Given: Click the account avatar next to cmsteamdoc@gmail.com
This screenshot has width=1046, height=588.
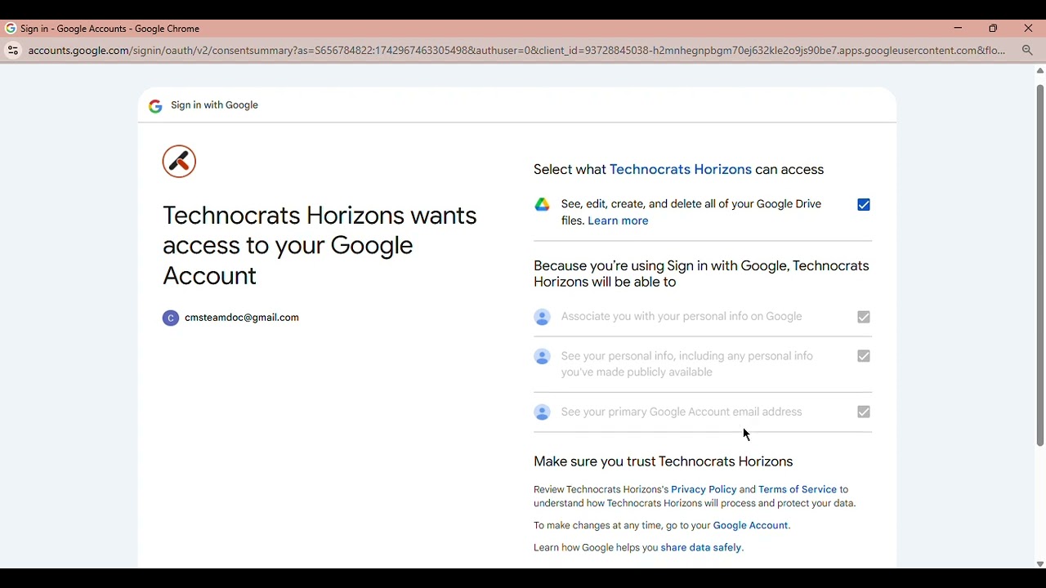Looking at the screenshot, I should (170, 318).
